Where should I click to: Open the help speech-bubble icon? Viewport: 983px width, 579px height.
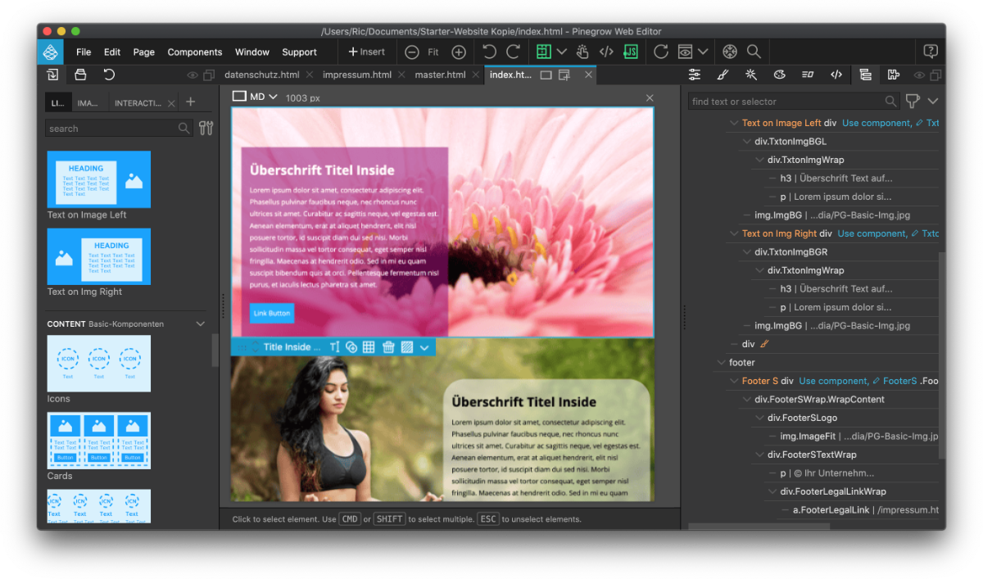931,51
